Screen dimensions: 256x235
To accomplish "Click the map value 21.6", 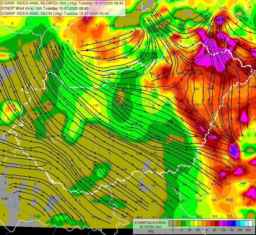I will pos(139,169).
